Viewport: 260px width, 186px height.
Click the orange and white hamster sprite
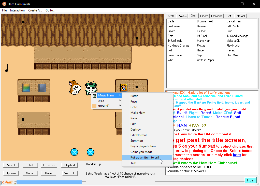click(75, 88)
